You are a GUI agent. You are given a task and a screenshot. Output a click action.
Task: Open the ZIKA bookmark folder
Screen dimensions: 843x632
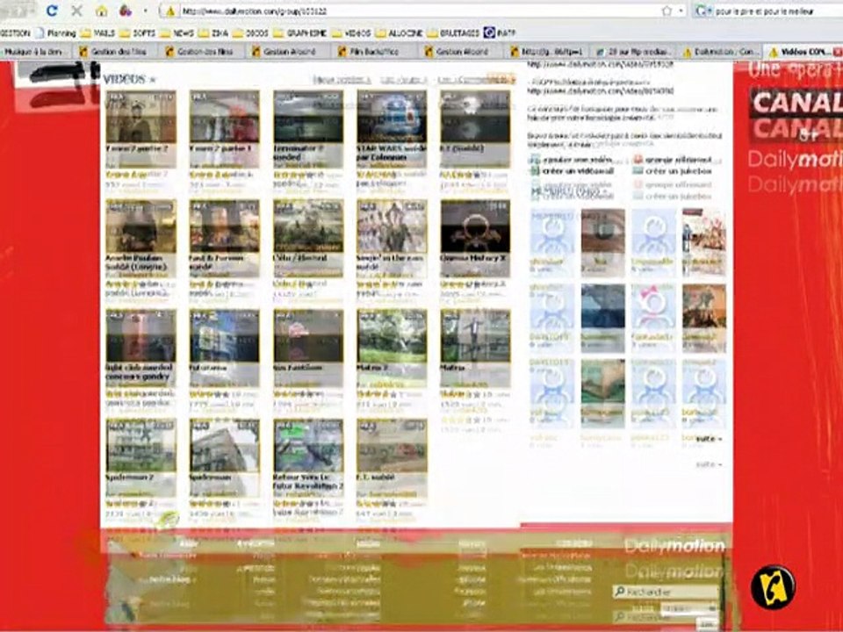[214, 33]
